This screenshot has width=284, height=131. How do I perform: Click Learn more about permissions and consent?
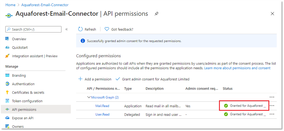pyautogui.click(x=237, y=68)
